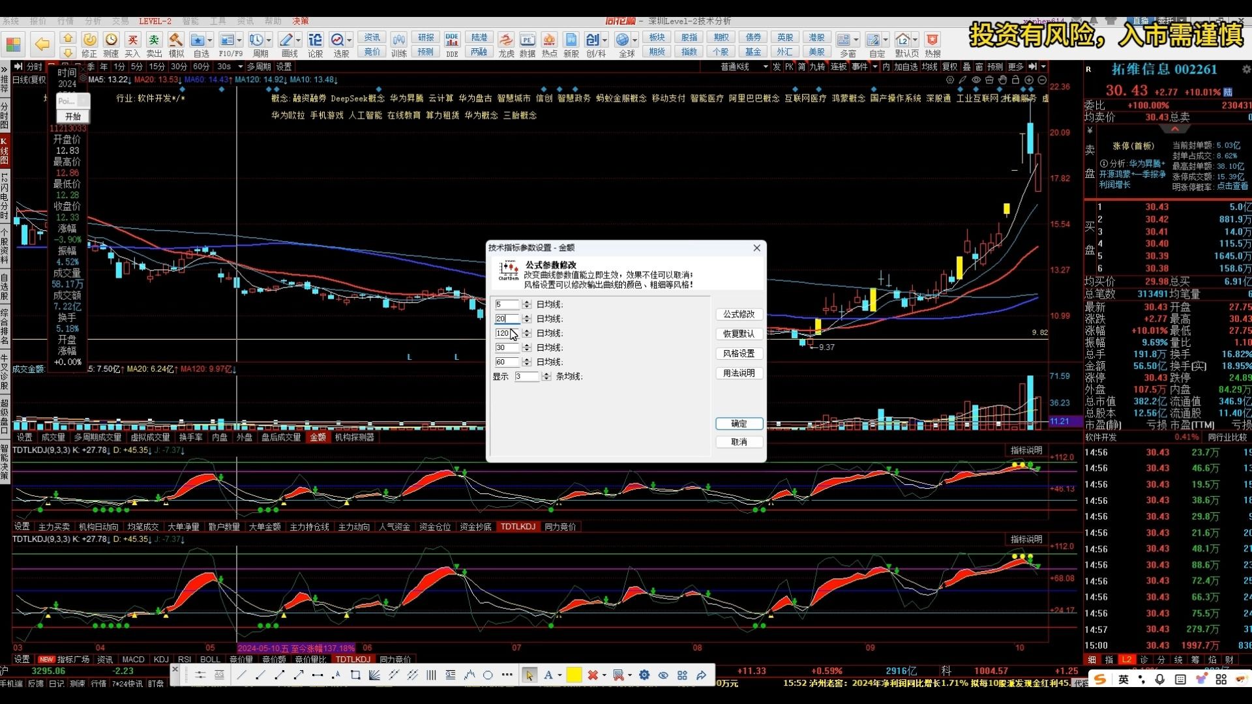Toggle the eye icon to hide drawings
Screen dimensions: 1252x704
pyautogui.click(x=663, y=675)
